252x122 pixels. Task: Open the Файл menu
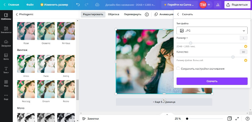pos(30,5)
